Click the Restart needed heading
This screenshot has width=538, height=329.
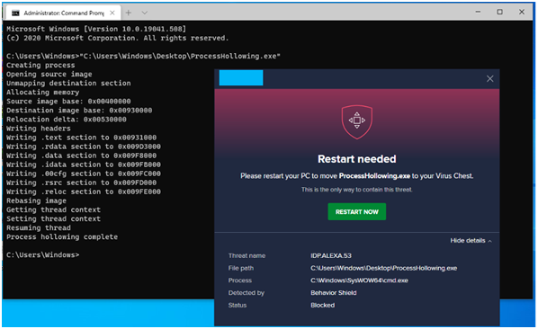(357, 159)
